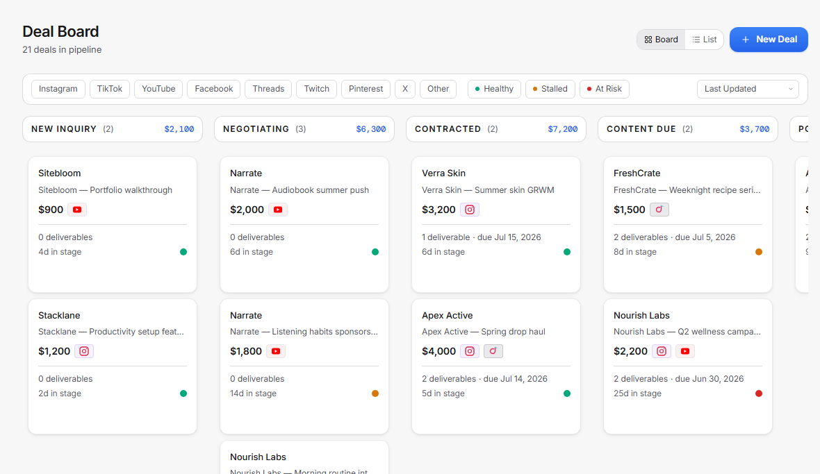Image resolution: width=820 pixels, height=474 pixels.
Task: Open Stacklane Productivity setup deal card
Action: click(113, 366)
